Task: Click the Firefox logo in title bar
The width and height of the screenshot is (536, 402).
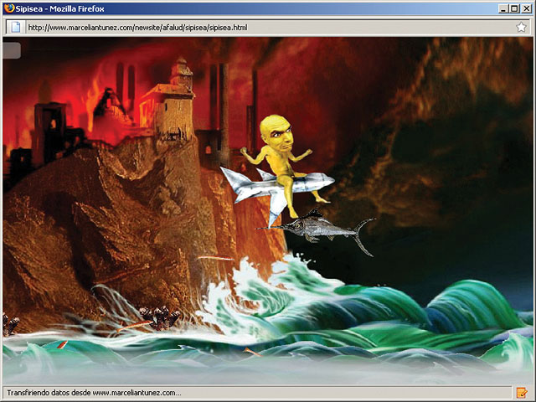Action: click(x=9, y=8)
